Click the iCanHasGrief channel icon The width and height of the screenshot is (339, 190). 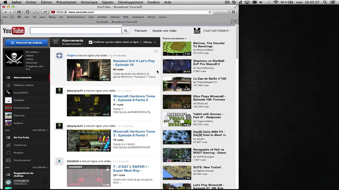point(8,108)
